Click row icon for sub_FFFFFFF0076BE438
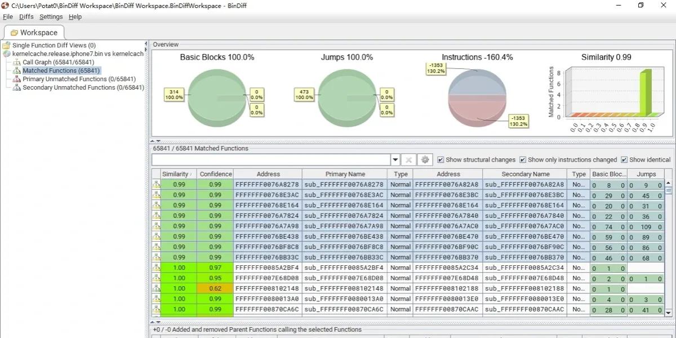This screenshot has width=676, height=338. coord(157,237)
